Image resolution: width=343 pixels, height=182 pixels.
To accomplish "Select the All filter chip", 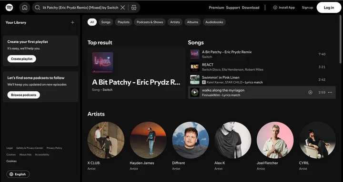I will (x=92, y=22).
